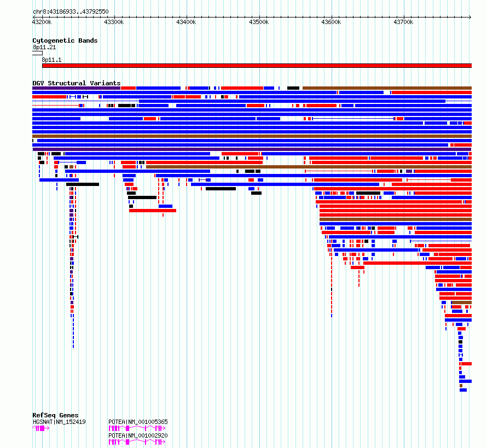Select the purple variant at top-left of DGV track
Viewport: 487px width, 448px height.
click(77, 88)
